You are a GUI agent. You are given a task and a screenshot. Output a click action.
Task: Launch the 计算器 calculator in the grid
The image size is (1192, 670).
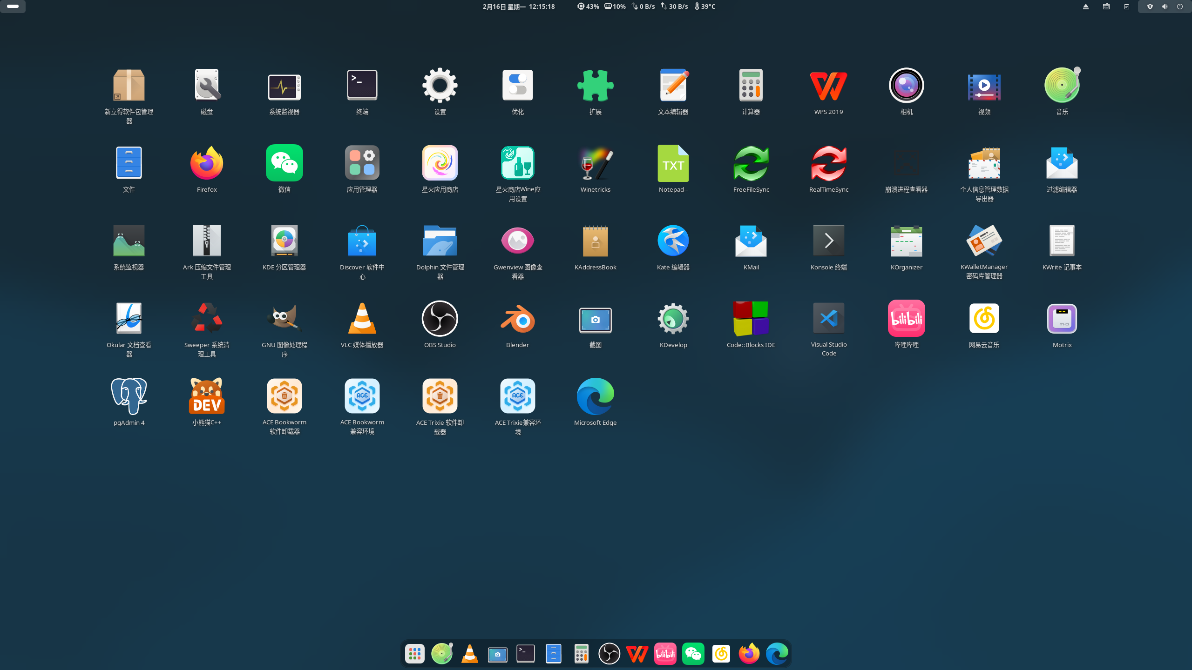click(751, 85)
